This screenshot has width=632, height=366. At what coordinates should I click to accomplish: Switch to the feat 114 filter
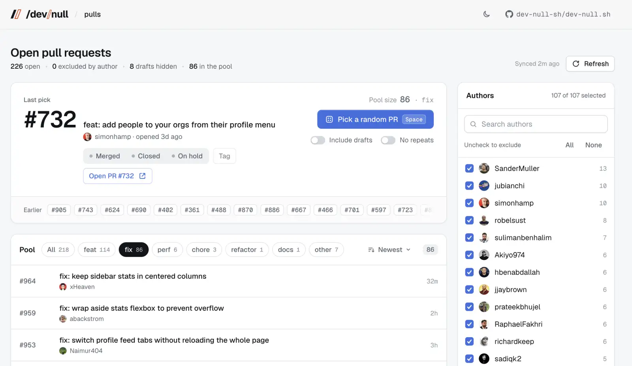[x=97, y=250]
